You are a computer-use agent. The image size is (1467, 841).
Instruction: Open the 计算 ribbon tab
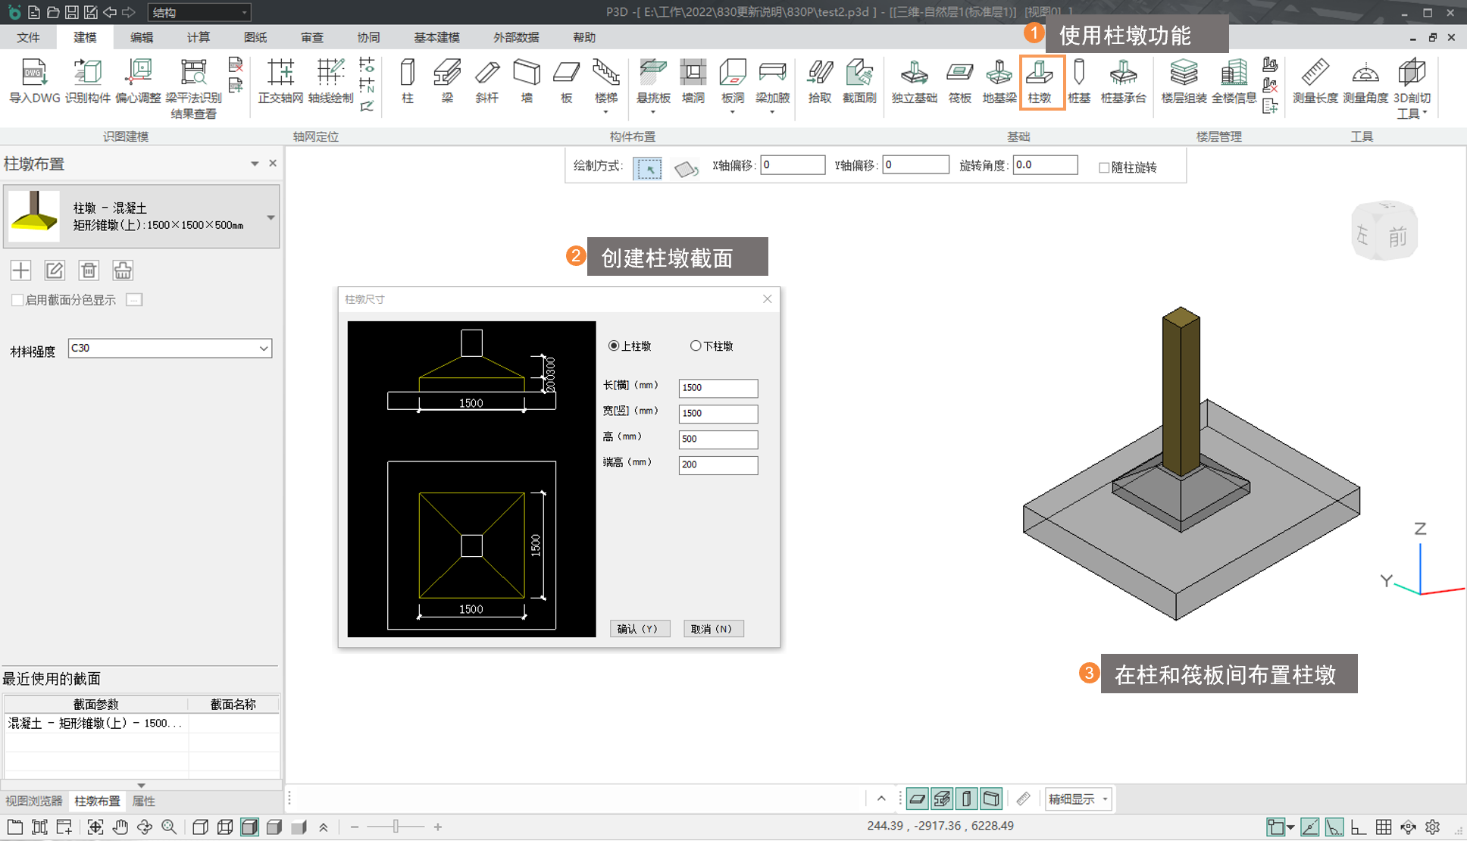[x=199, y=37]
